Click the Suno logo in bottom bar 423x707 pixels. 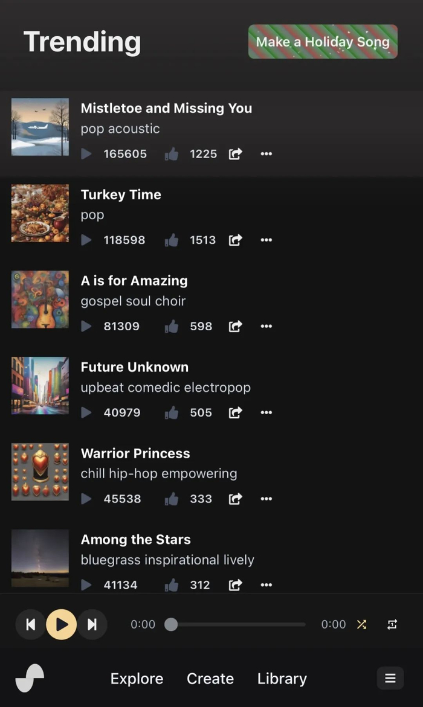point(30,678)
